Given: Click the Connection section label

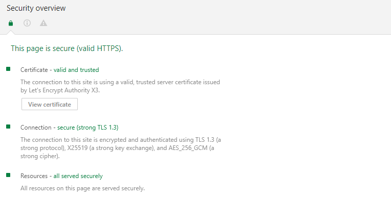Looking at the screenshot, I should 36,128.
